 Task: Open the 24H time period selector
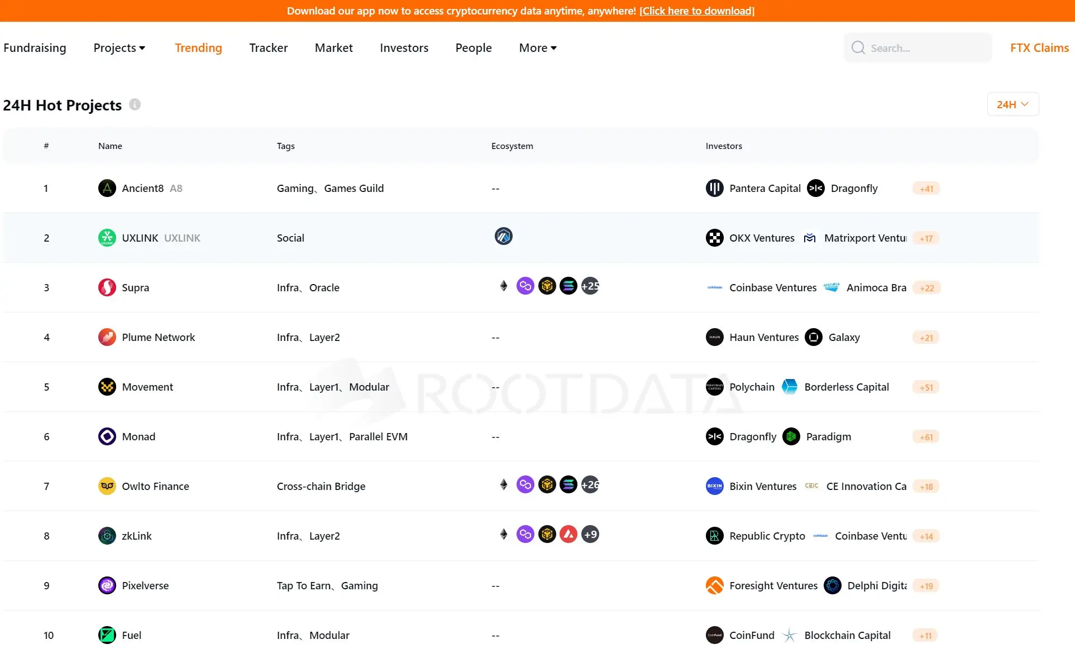click(x=1012, y=104)
